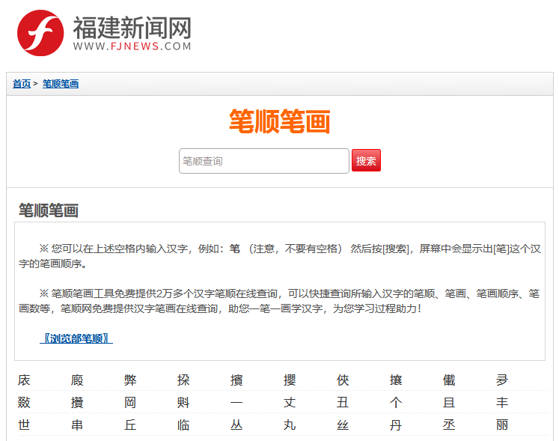Viewport: 559px width, 441px height.
Task: Click the character 丸 link
Action: (x=290, y=425)
